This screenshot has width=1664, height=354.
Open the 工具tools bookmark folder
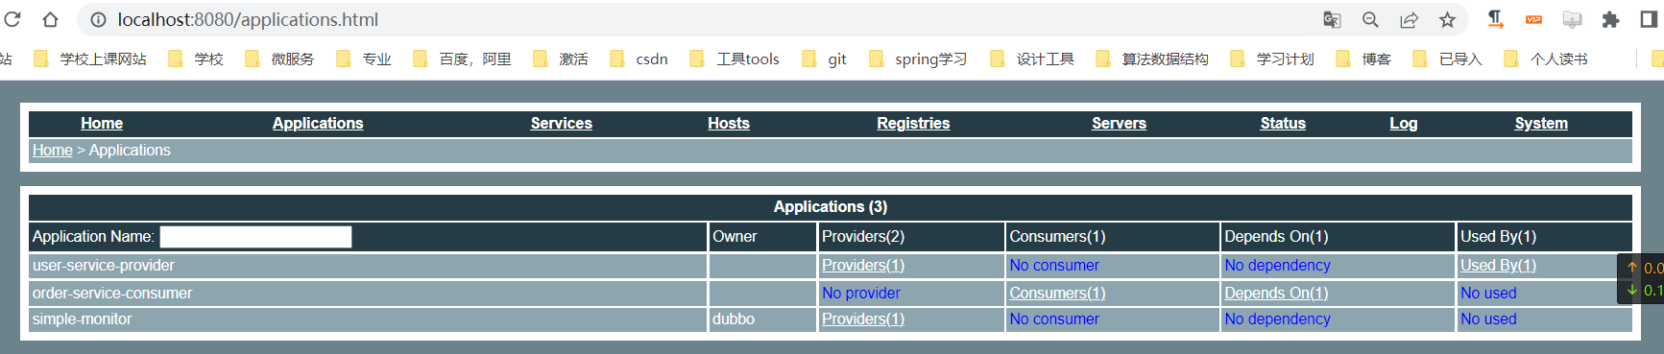click(x=735, y=59)
